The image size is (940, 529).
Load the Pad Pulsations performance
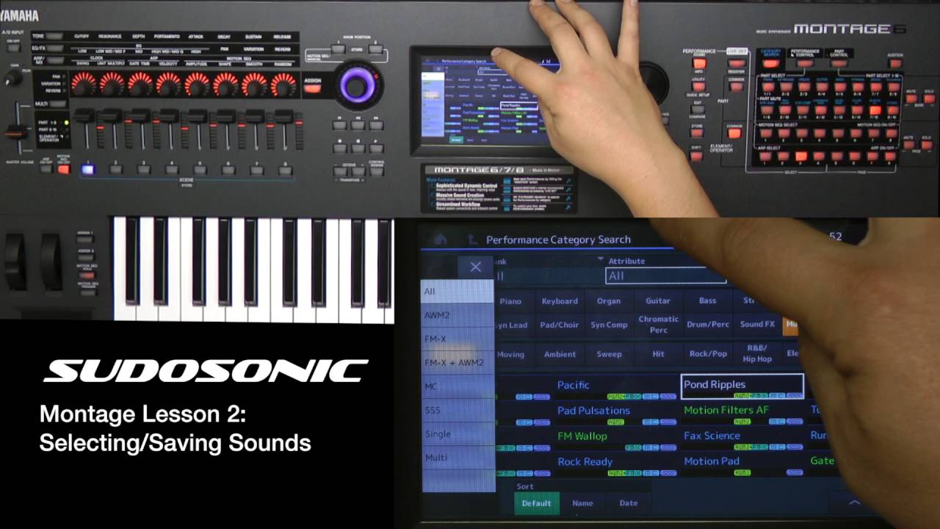(x=615, y=414)
